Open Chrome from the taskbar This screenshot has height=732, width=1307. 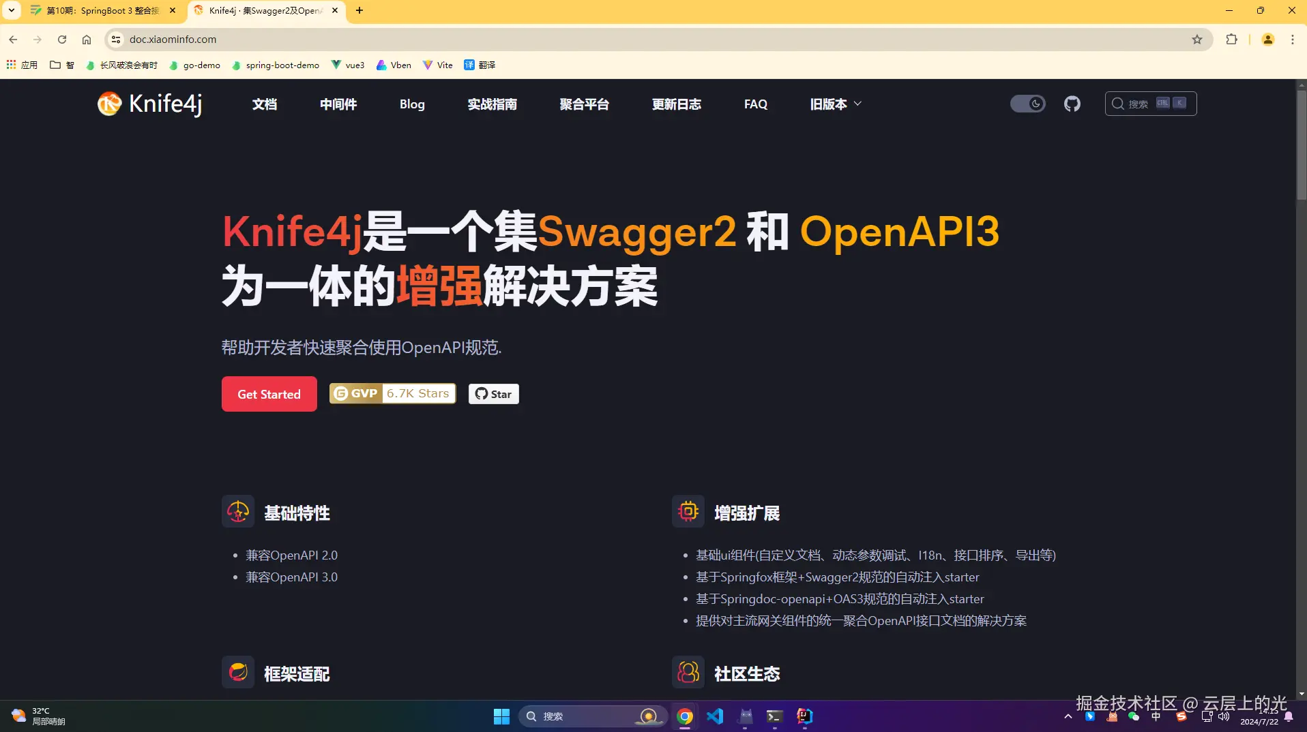click(x=685, y=716)
